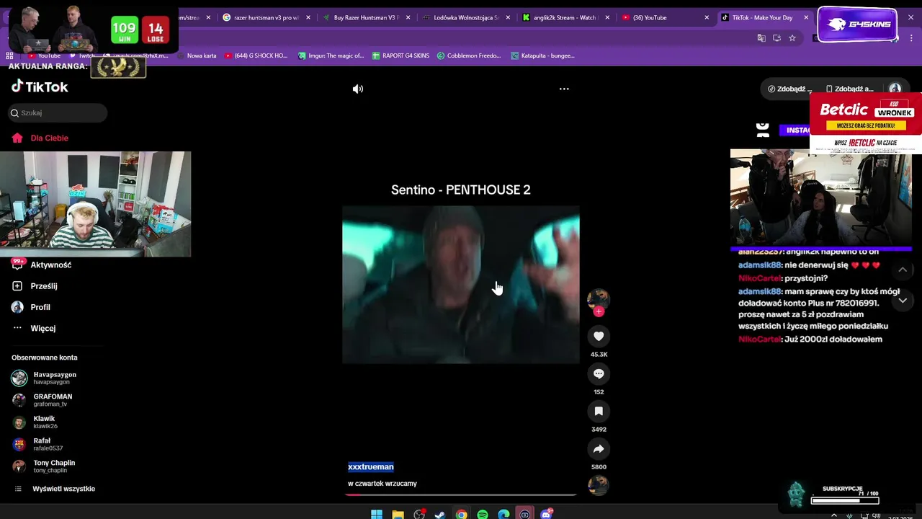Viewport: 922px width, 519px height.
Task: Open Aktywność notifications
Action: coord(42,265)
